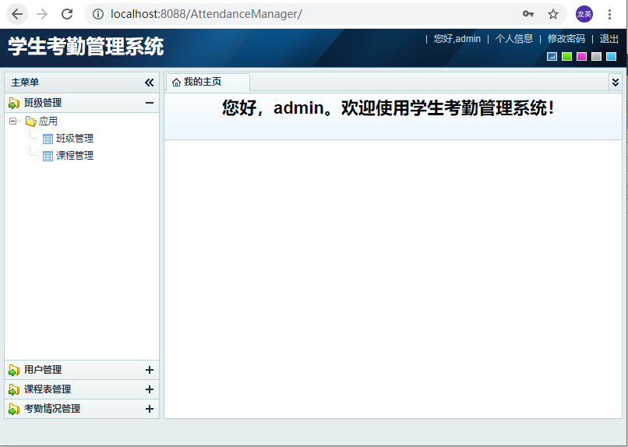Image resolution: width=628 pixels, height=447 pixels.
Task: Reload the AttendanceManager page
Action: click(67, 14)
